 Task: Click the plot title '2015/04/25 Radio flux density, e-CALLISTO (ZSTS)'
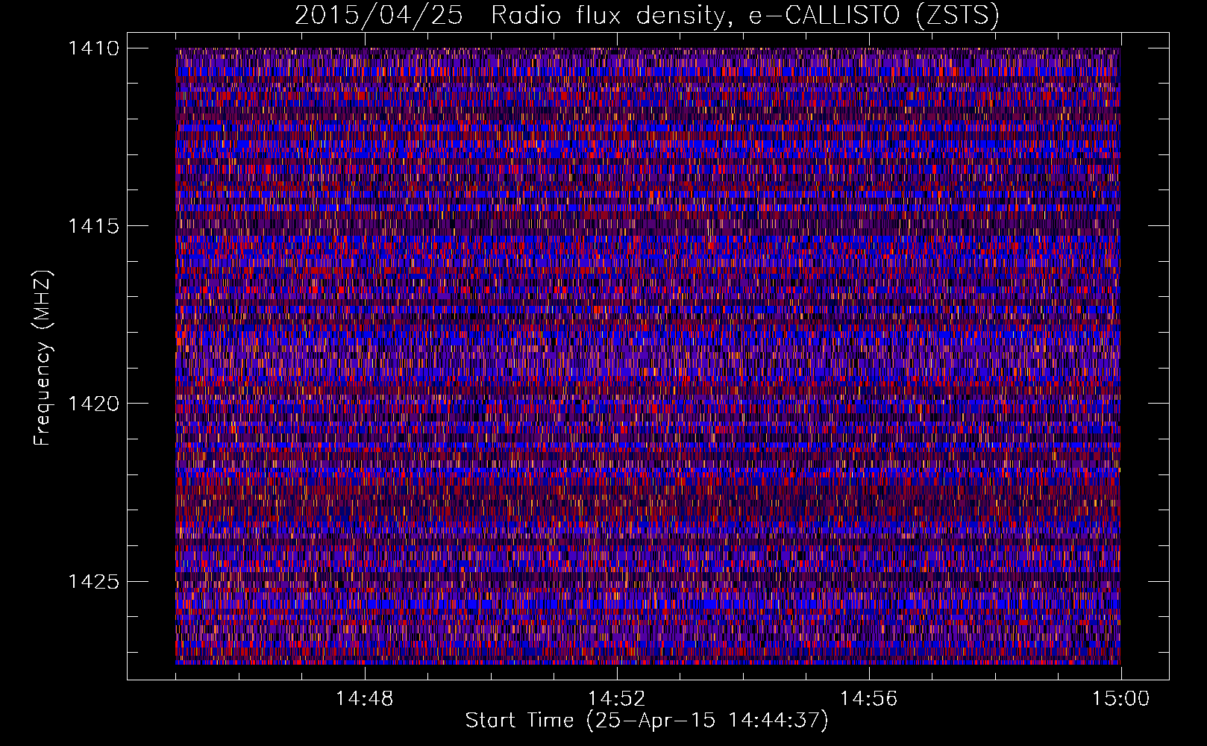point(647,15)
